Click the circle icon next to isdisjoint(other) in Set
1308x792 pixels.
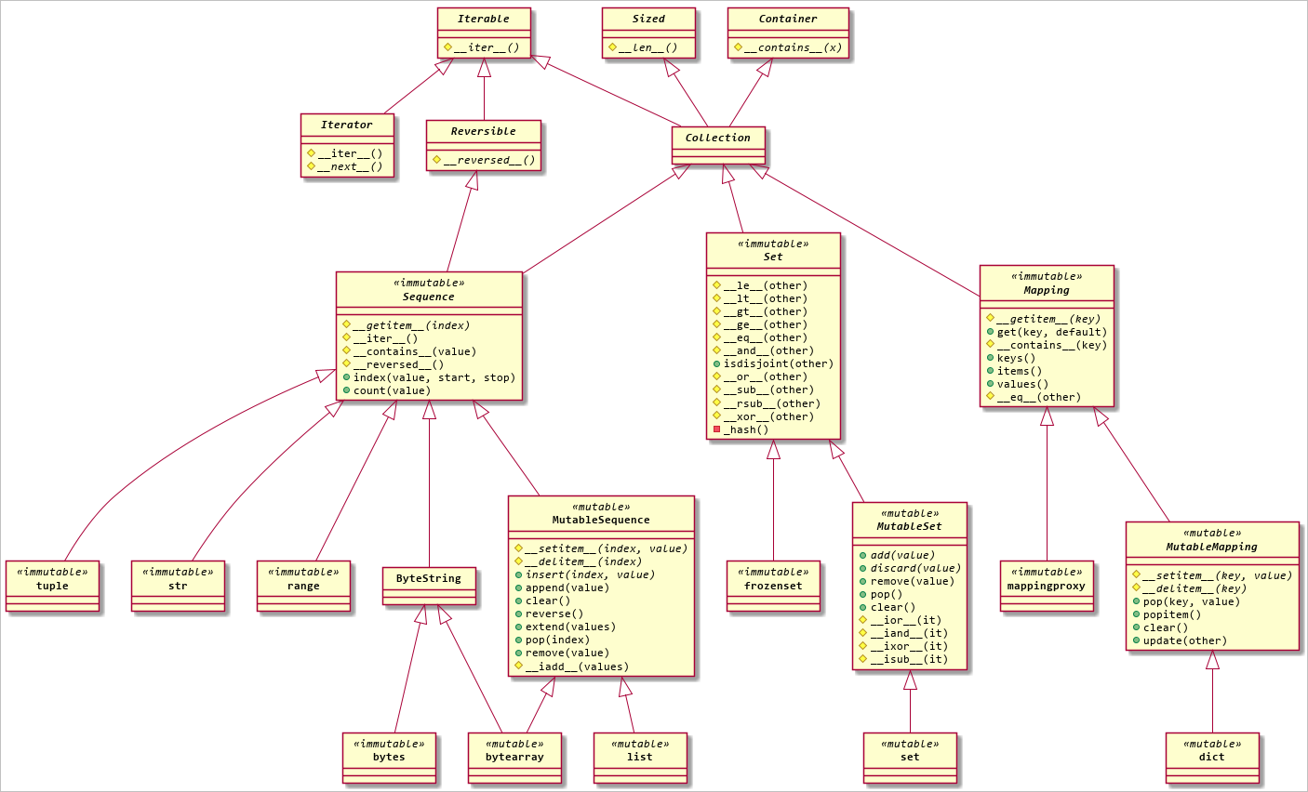coord(714,363)
